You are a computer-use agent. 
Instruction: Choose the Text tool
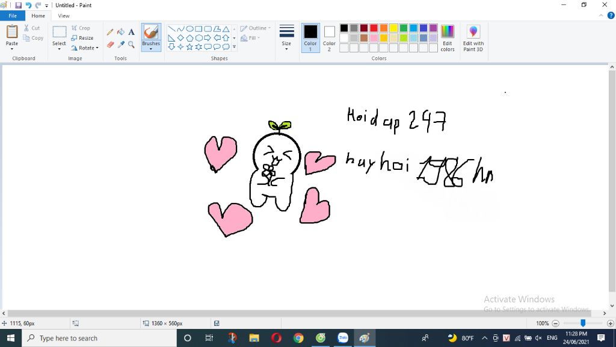coord(131,33)
